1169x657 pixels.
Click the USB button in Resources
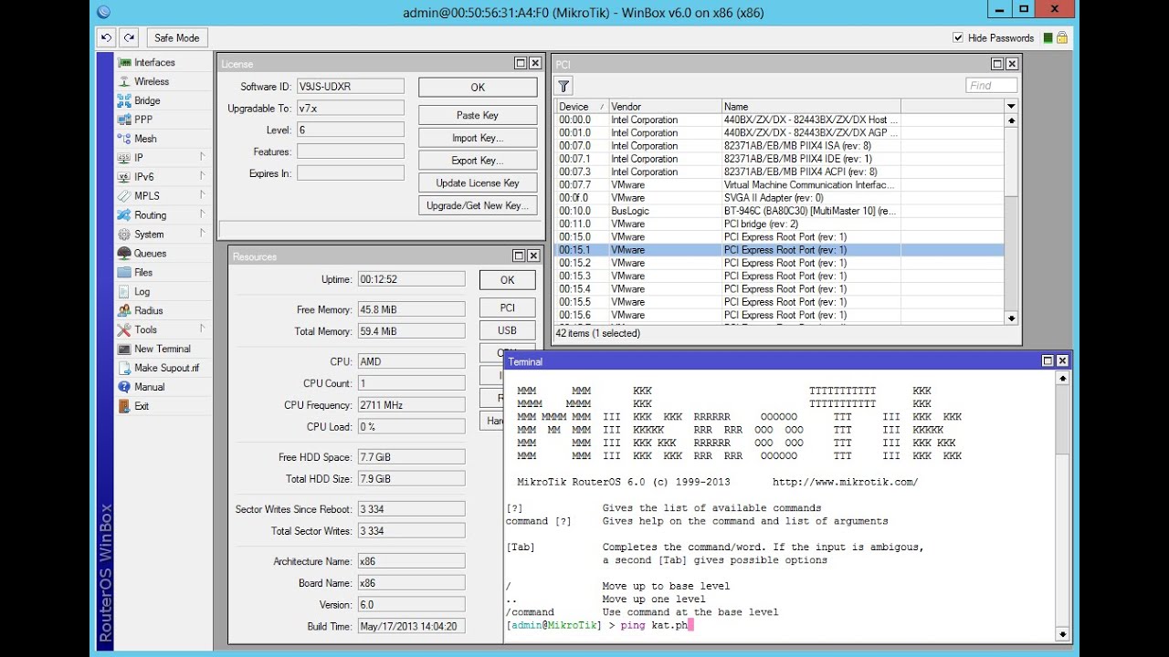(x=507, y=330)
